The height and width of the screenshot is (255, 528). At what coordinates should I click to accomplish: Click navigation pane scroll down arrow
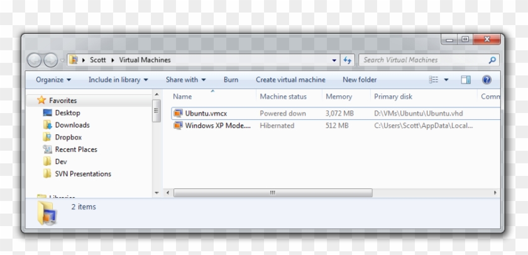point(157,193)
